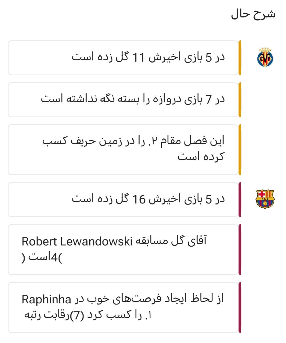Open the 7 games without clean sheet card
The height and width of the screenshot is (343, 286).
(x=124, y=100)
